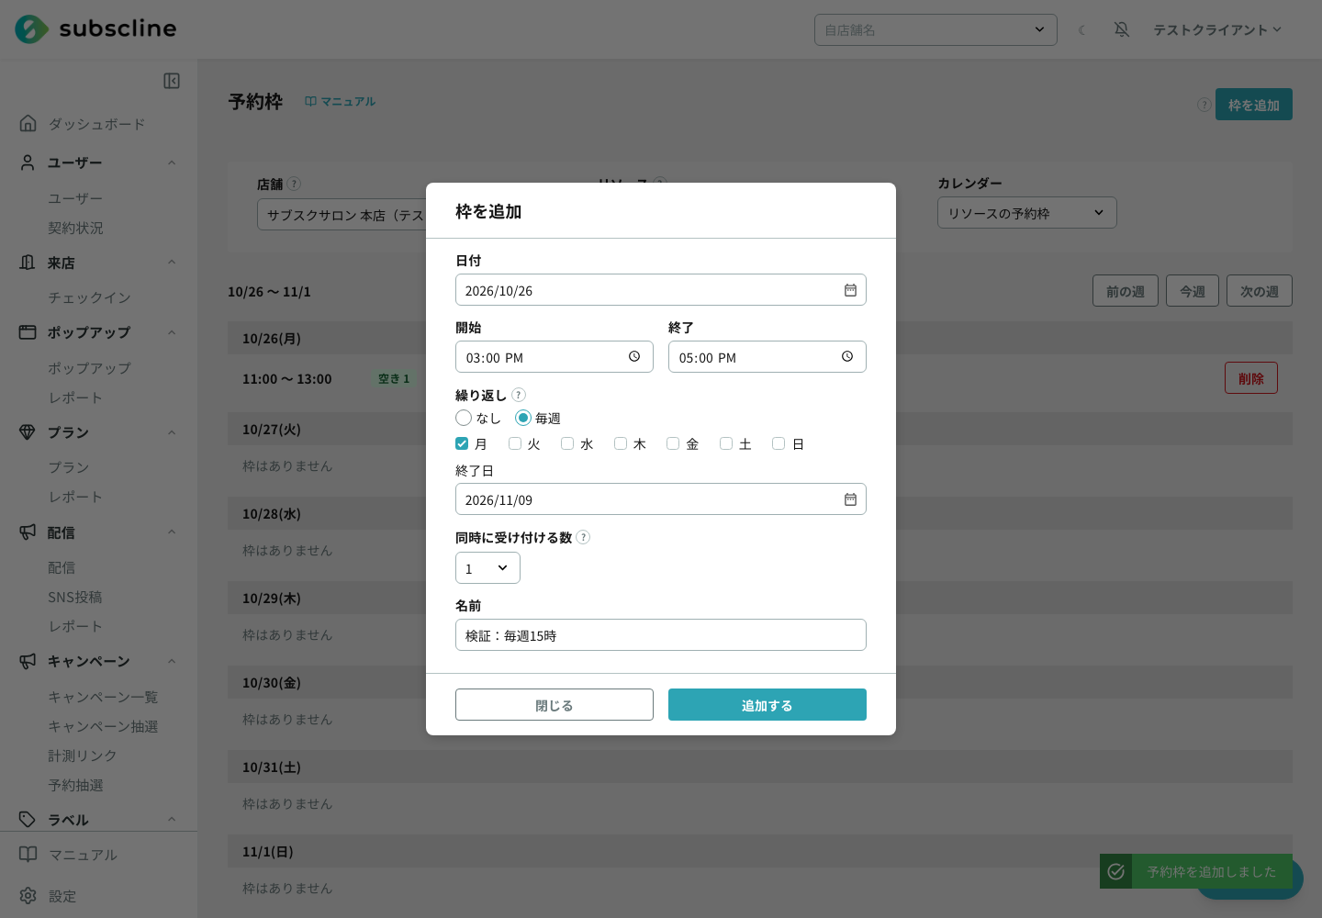Open the 同時に受け付ける数 dropdown
The width and height of the screenshot is (1322, 918).
click(487, 568)
